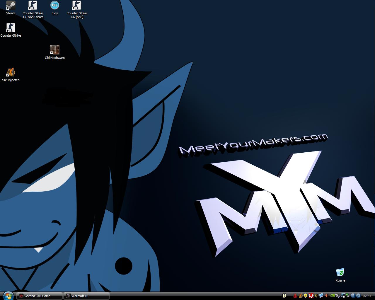Viewport: 375px width, 300px height.
Task: Open the audio speaker tray icon
Action: pos(327,296)
